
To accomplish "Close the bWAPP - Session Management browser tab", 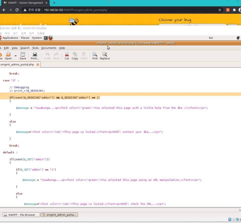I will tap(46, 3).
